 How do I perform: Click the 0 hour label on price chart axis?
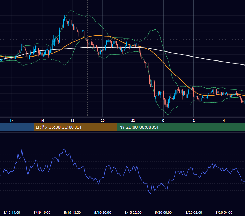tap(163, 121)
